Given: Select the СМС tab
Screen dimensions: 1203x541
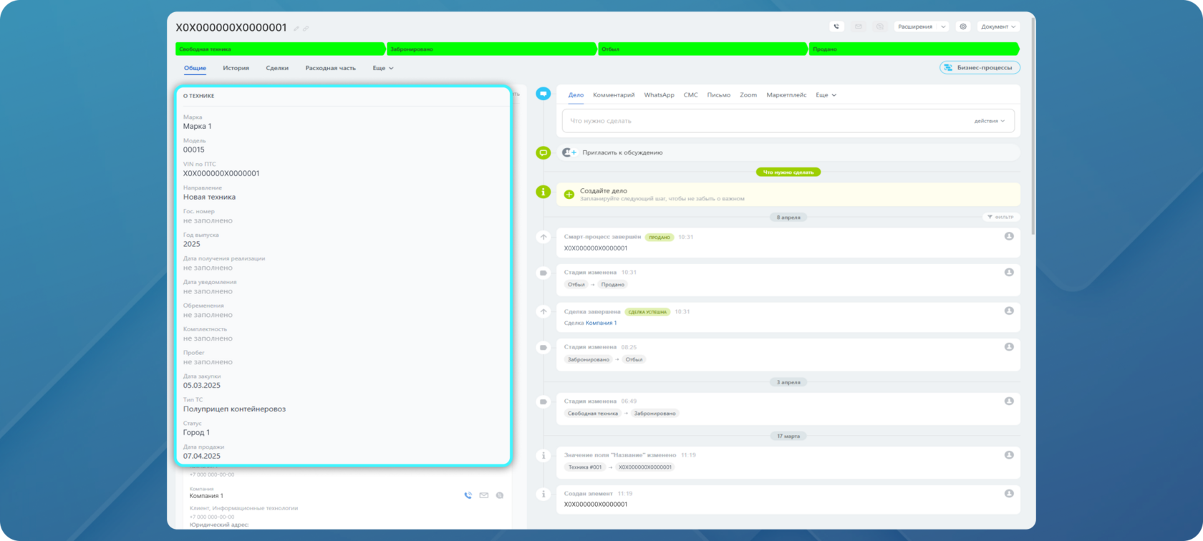Looking at the screenshot, I should pos(690,94).
